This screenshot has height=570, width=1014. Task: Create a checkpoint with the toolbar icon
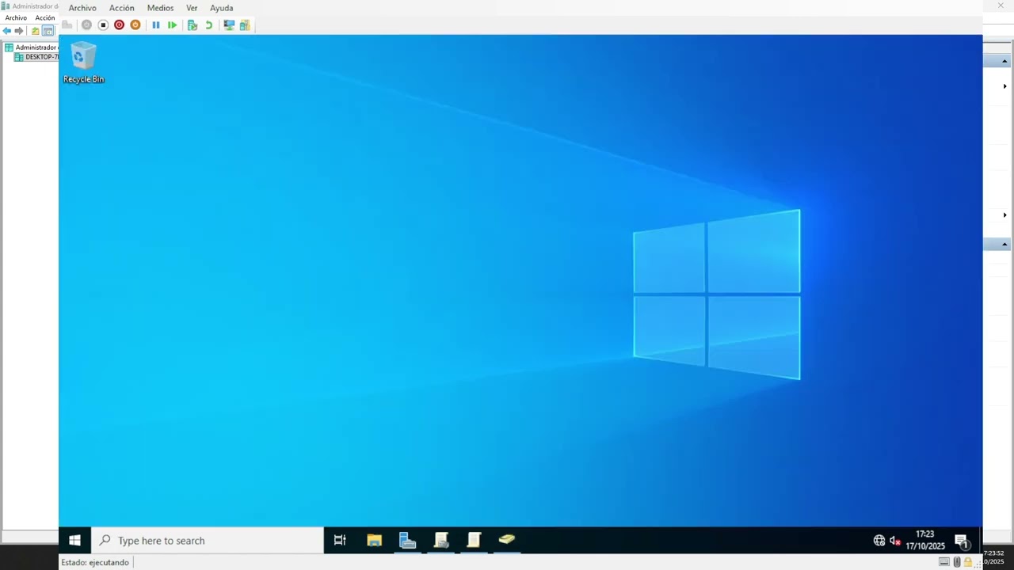192,25
